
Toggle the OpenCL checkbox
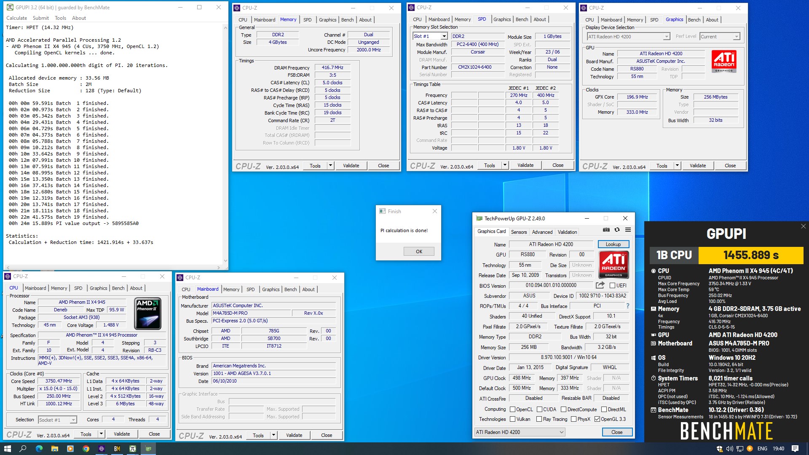[x=513, y=409]
